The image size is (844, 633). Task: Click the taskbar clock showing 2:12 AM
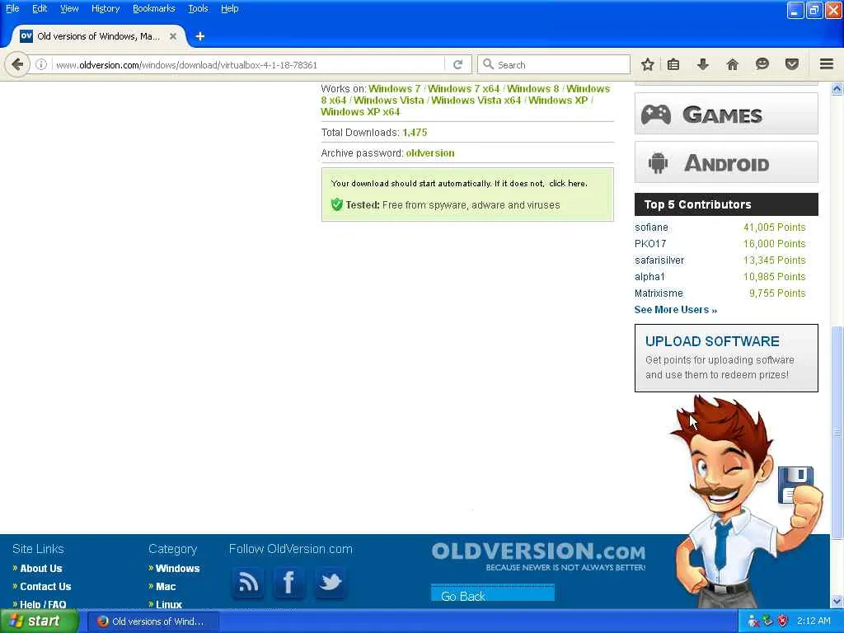(x=814, y=621)
